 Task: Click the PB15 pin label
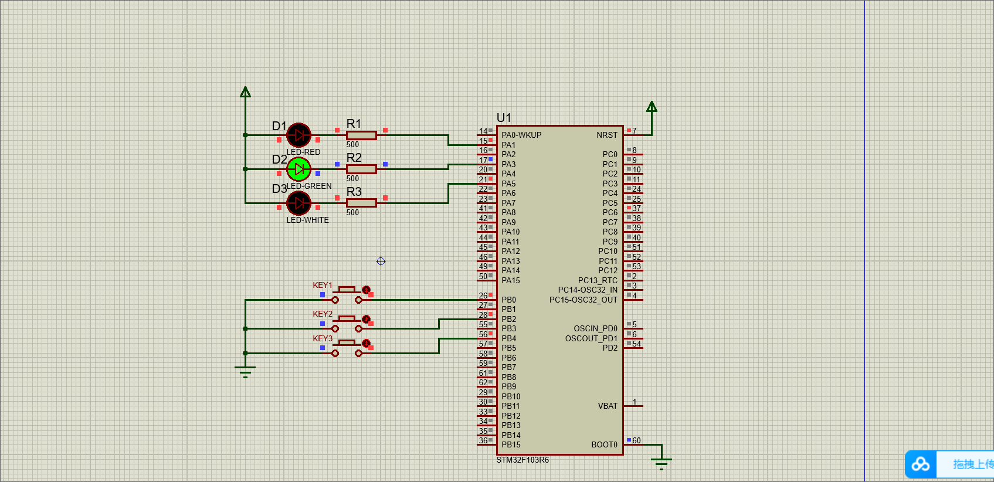click(511, 444)
